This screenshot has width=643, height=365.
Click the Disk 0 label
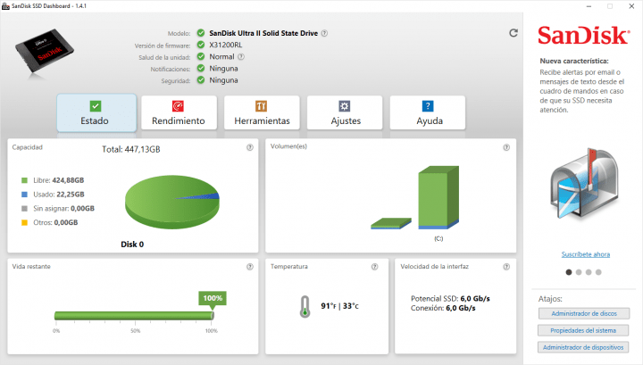click(132, 245)
